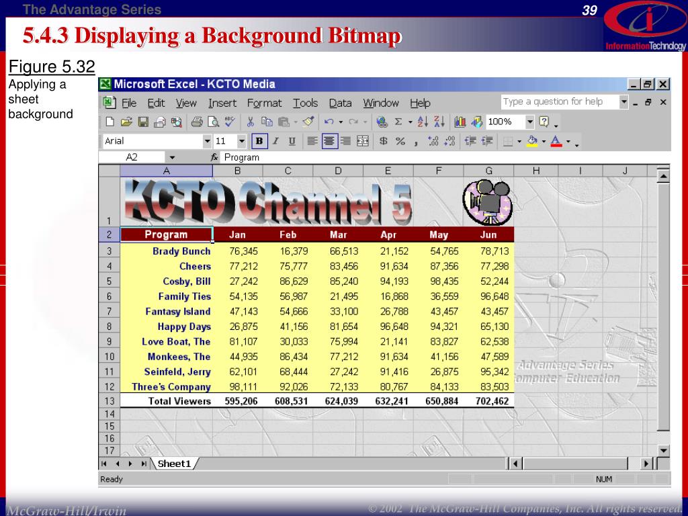Viewport: 688px width, 516px height.
Task: Toggle Align Left
Action: click(312, 141)
